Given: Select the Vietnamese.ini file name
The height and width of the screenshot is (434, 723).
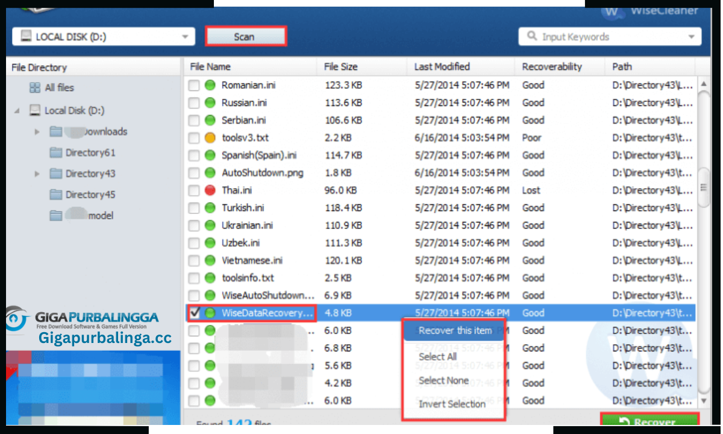Looking at the screenshot, I should click(252, 260).
